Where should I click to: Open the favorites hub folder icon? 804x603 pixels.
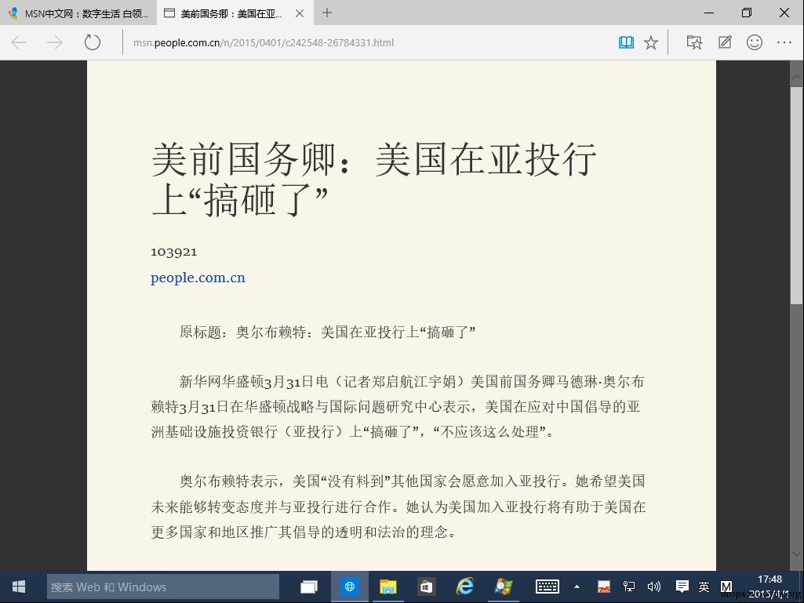[x=694, y=42]
